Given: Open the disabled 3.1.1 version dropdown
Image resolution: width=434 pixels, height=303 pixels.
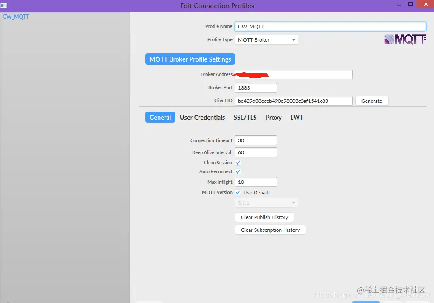Looking at the screenshot, I should 266,203.
